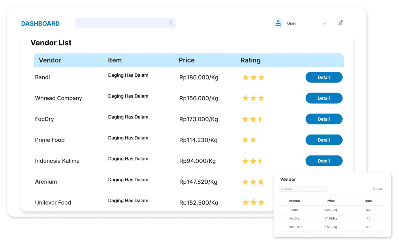Click Detail button for Indonesia Kalima
Viewport: 399px width, 244px height.
point(324,161)
